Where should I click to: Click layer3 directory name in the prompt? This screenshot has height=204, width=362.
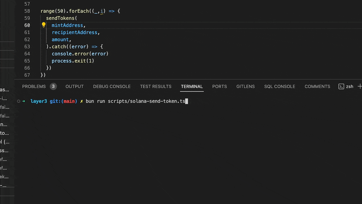pos(39,101)
